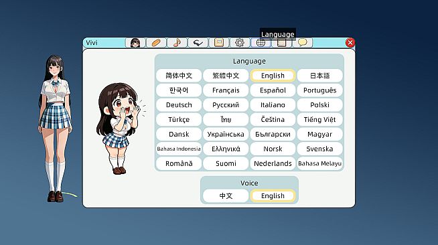Viewport: 438px width, 245px height.
Task: Open the photo album tab
Action: pos(219,43)
